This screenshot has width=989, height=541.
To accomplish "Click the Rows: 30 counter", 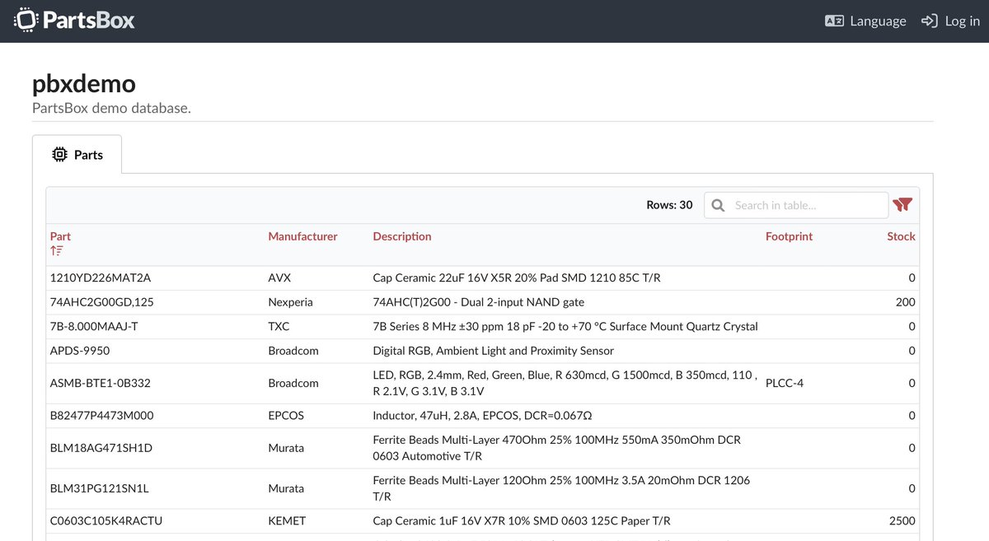I will (669, 205).
